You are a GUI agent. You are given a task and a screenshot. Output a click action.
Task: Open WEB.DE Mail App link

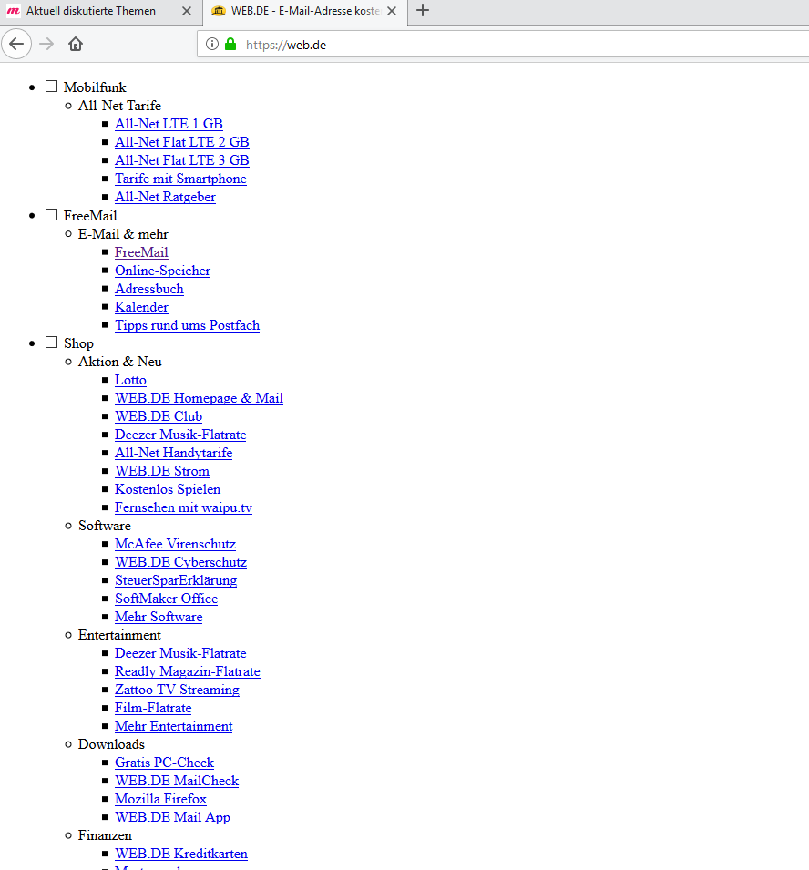point(172,818)
